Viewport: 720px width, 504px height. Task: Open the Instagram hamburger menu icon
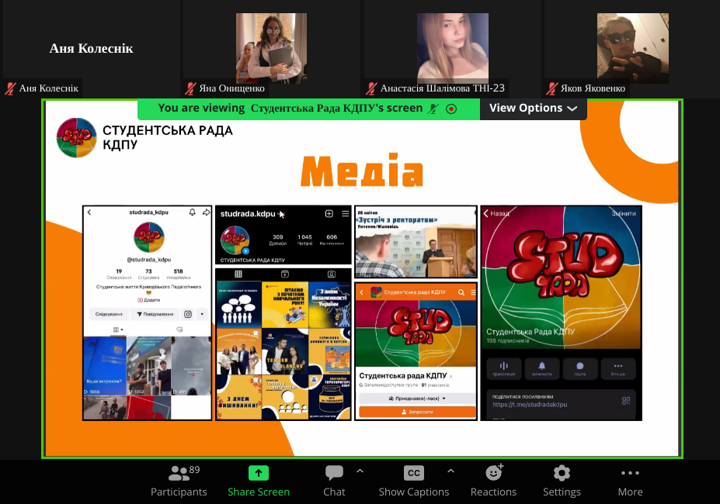[345, 213]
